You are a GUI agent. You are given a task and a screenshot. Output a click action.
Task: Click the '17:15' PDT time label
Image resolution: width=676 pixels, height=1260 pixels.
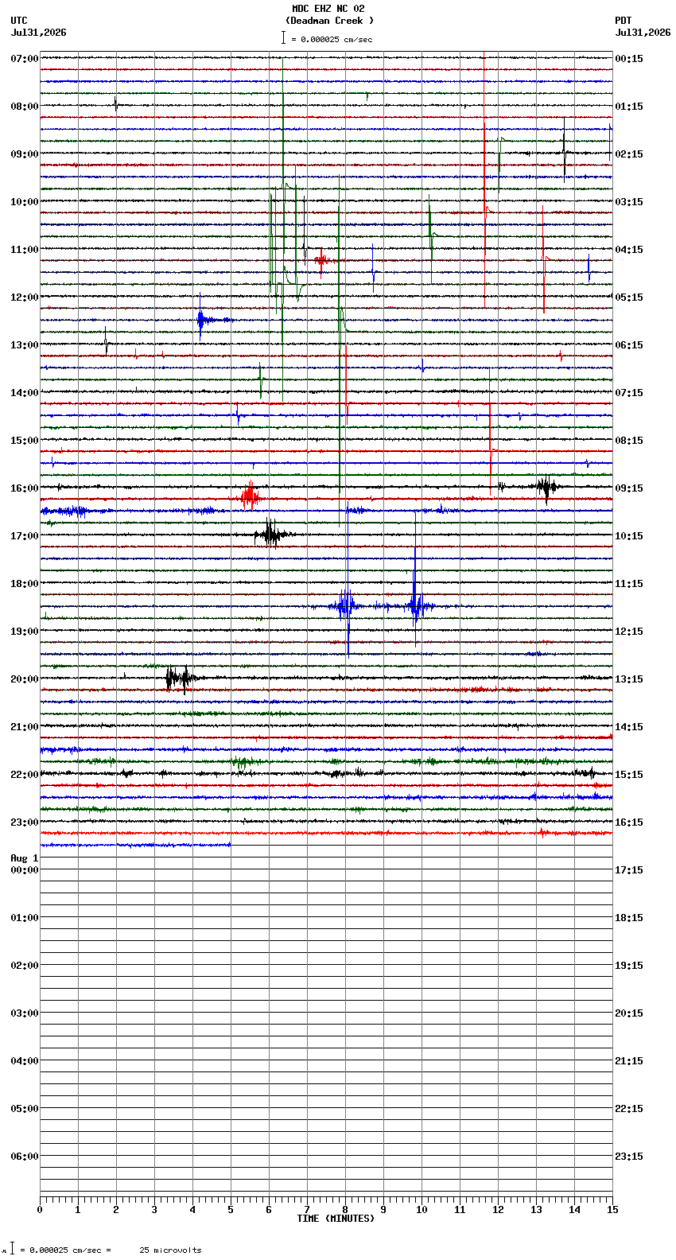pyautogui.click(x=629, y=870)
